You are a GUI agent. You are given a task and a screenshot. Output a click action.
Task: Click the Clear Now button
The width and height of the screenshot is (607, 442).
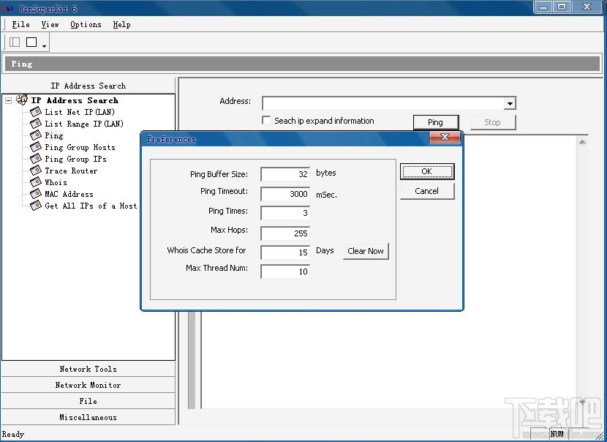point(366,251)
